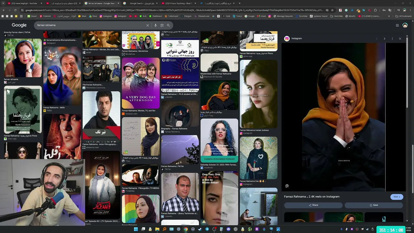414x233 pixels.
Task: Open the Google apps grid
Action: (x=397, y=25)
